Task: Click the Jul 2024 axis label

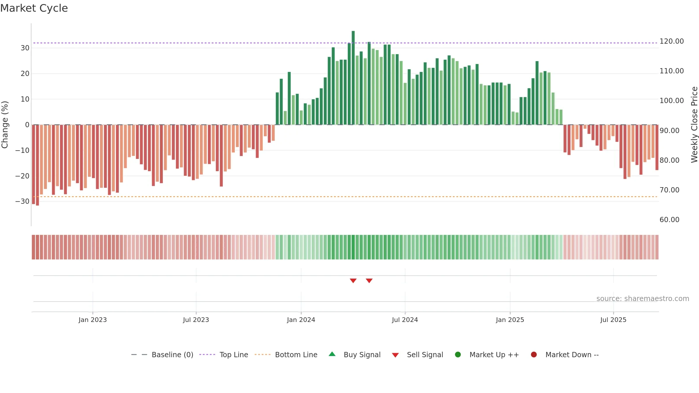Action: pos(405,320)
